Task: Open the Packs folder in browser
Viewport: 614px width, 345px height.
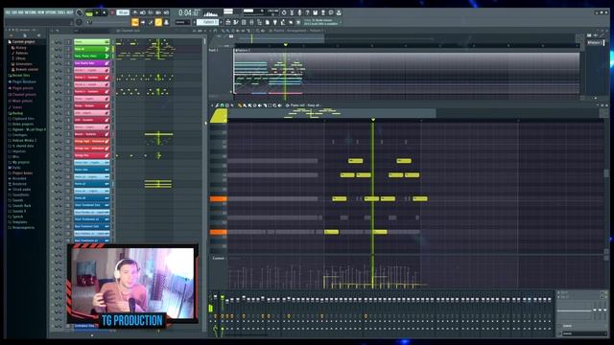Action: (x=15, y=168)
